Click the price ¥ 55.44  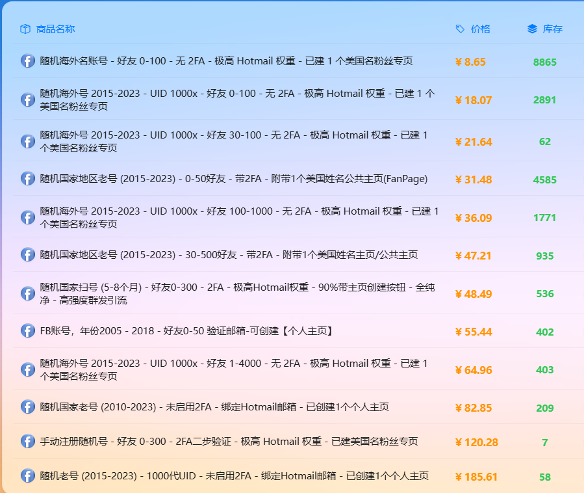click(x=474, y=332)
